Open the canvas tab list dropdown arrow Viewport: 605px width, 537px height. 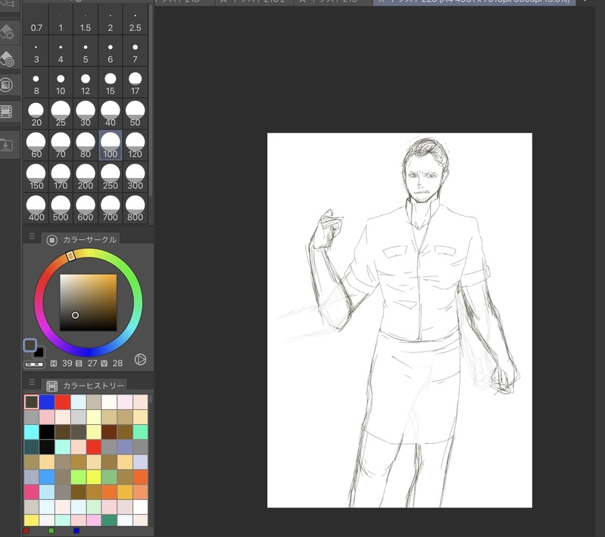click(x=585, y=2)
